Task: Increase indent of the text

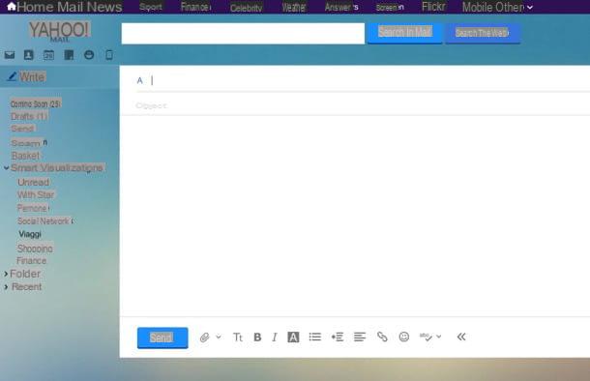Action: (338, 337)
